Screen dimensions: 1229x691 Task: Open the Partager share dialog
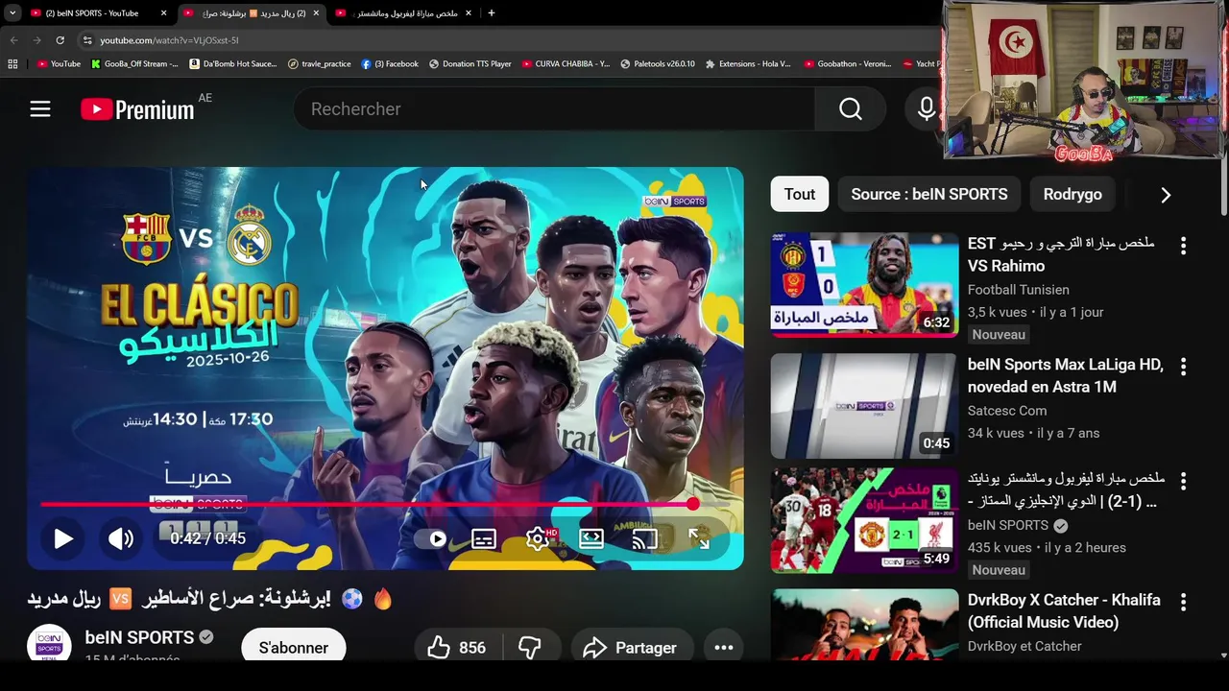[x=631, y=648]
